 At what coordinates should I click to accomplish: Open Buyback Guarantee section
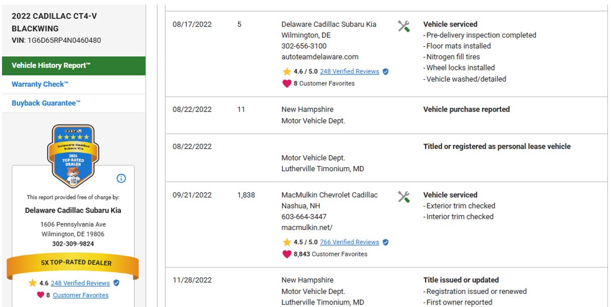point(46,103)
